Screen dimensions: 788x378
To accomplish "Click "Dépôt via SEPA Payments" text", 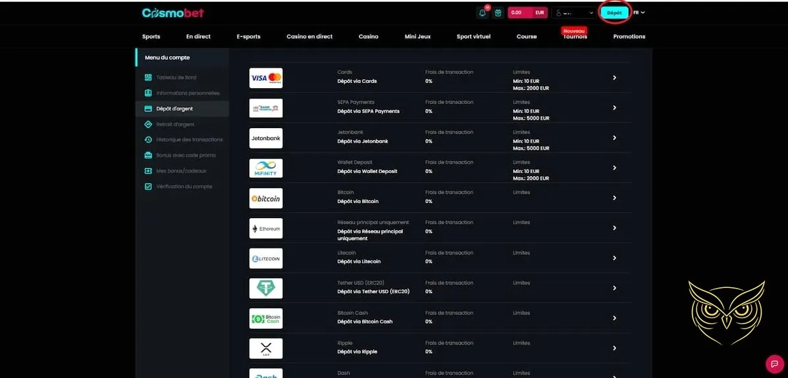I will pyautogui.click(x=369, y=111).
